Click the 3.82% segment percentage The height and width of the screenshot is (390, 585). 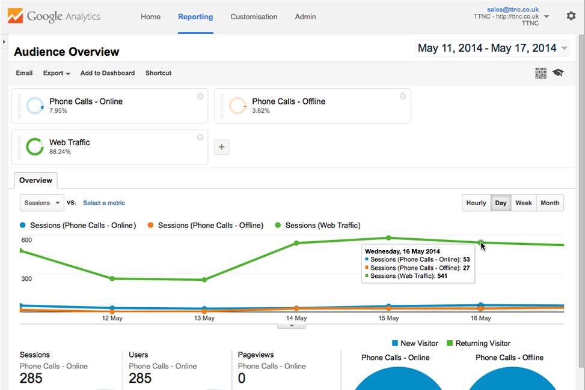(x=261, y=110)
